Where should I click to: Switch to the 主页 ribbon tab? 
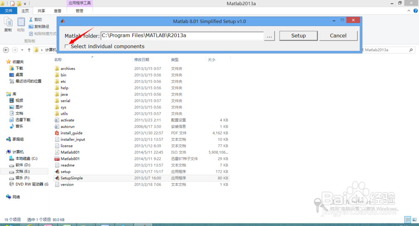[x=25, y=11]
